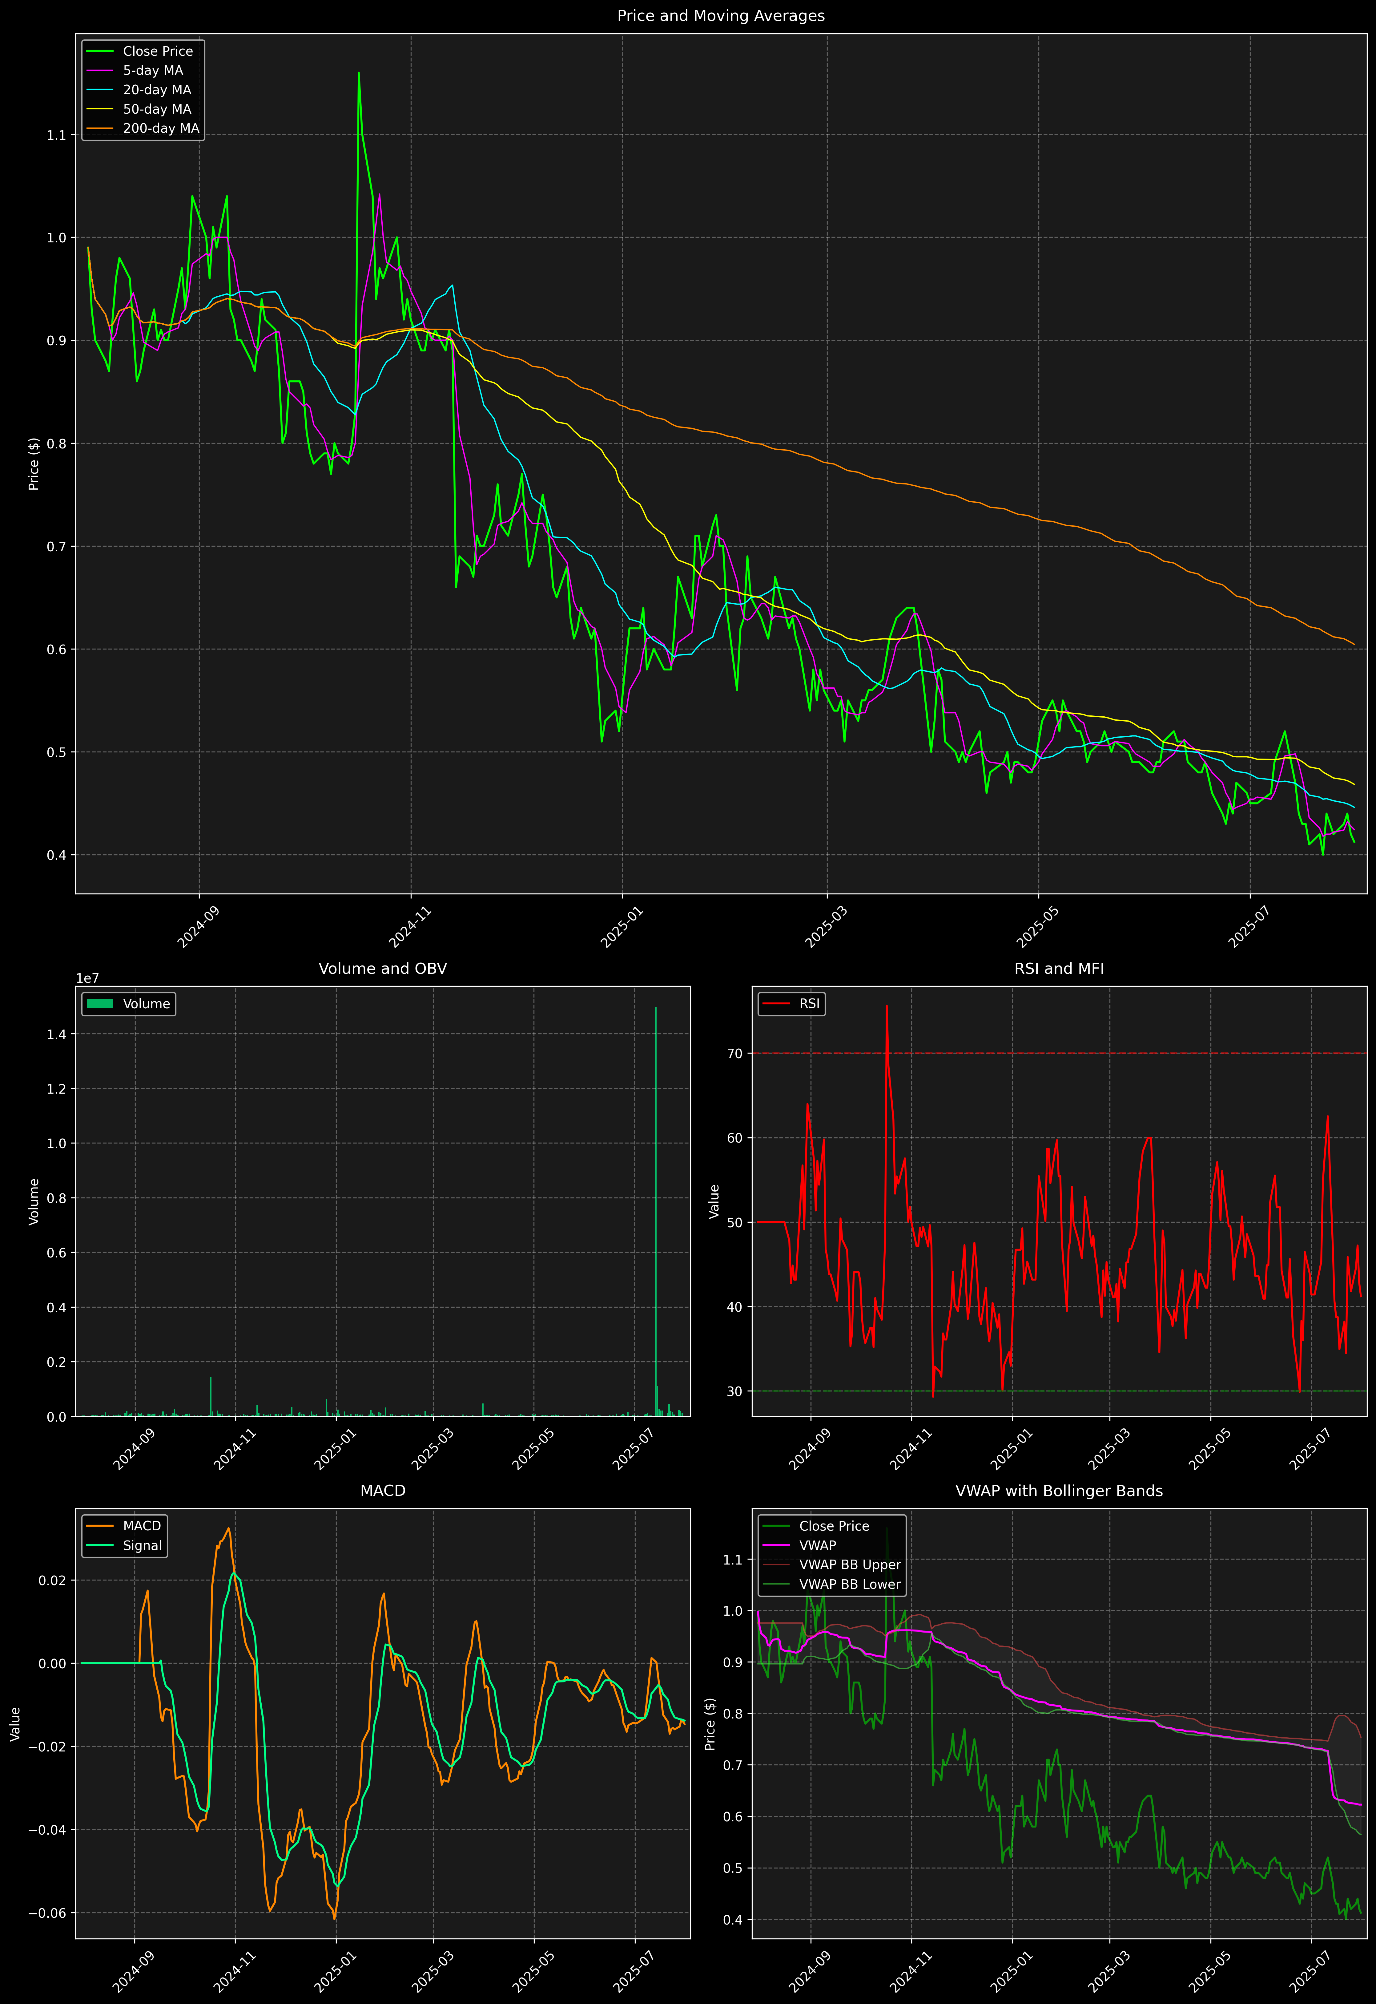
Task: Select the '50-day MA' legend entry
Action: pos(157,110)
